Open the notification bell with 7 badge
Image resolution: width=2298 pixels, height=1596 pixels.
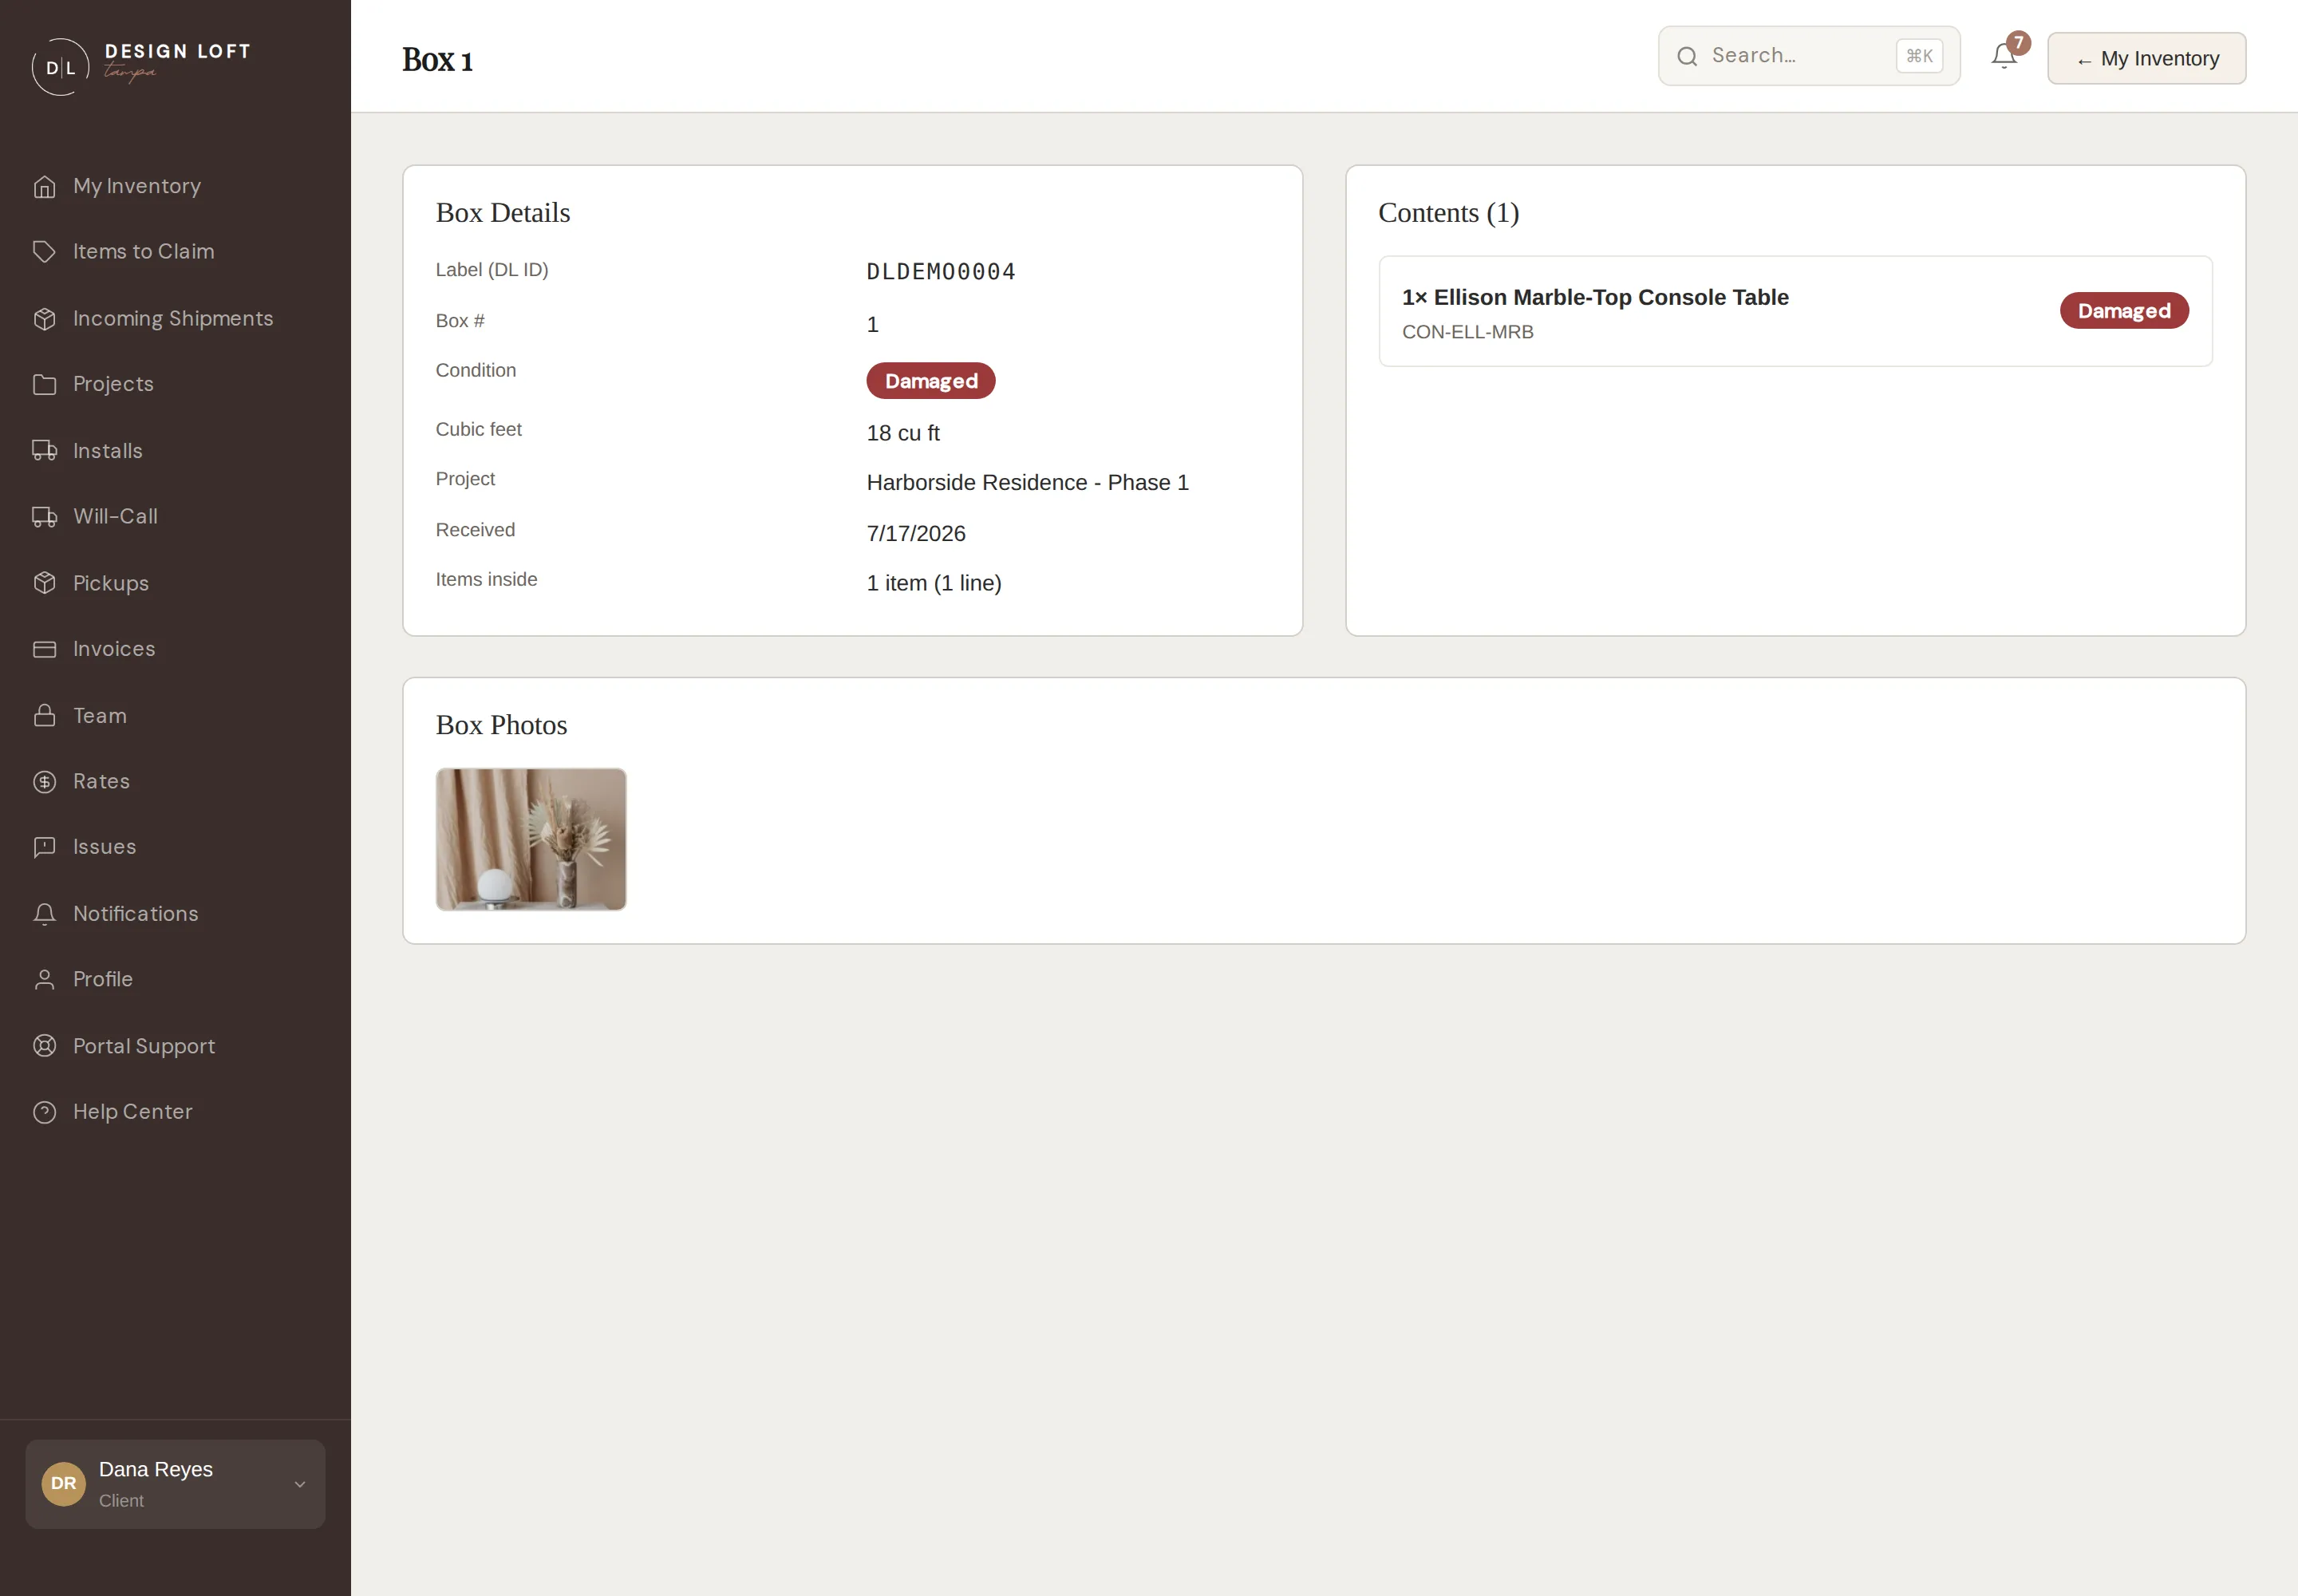(x=2004, y=56)
